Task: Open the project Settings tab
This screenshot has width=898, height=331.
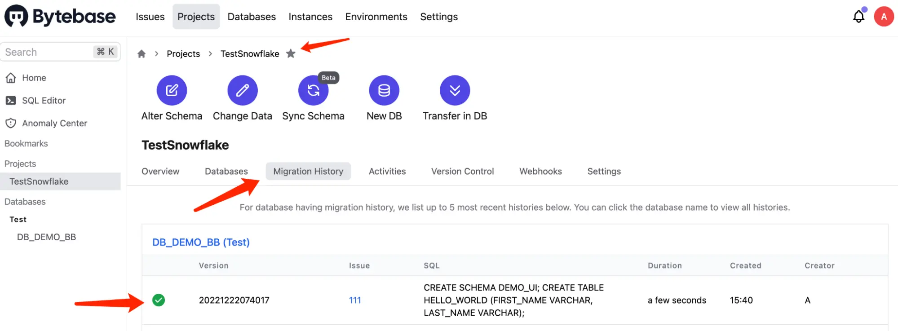Action: point(604,171)
